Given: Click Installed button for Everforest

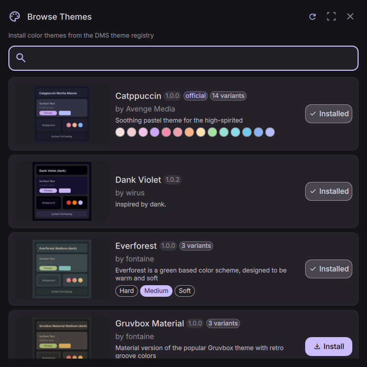Looking at the screenshot, I should pos(329,269).
